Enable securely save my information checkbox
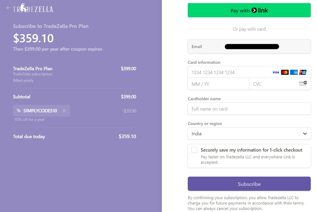Viewport: 317px width, 212px height. point(194,150)
